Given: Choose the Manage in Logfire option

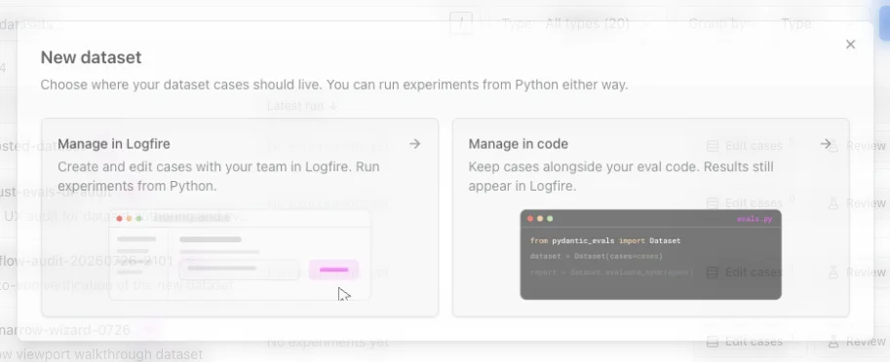Looking at the screenshot, I should [240, 218].
